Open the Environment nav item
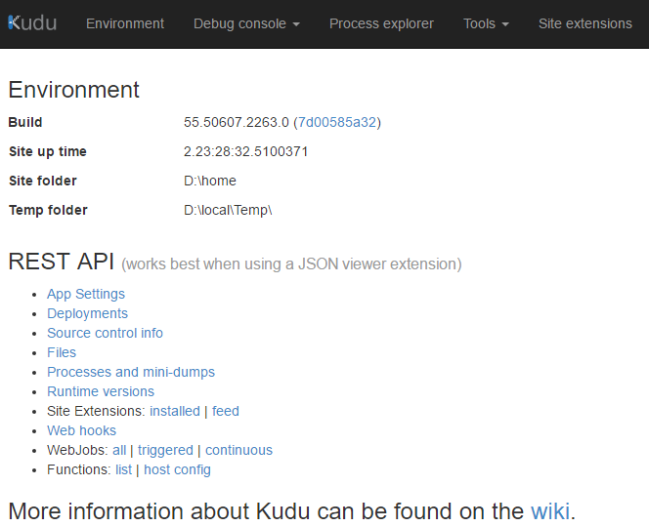649x527 pixels. 125,23
